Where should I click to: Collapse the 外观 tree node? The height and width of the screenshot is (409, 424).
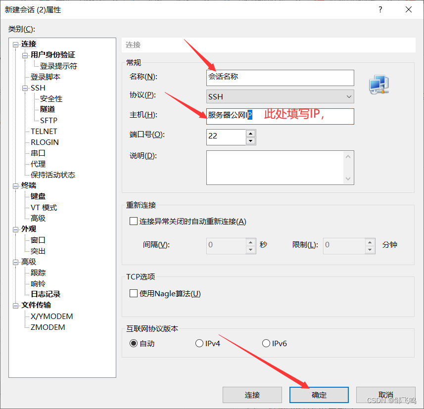tap(16, 229)
